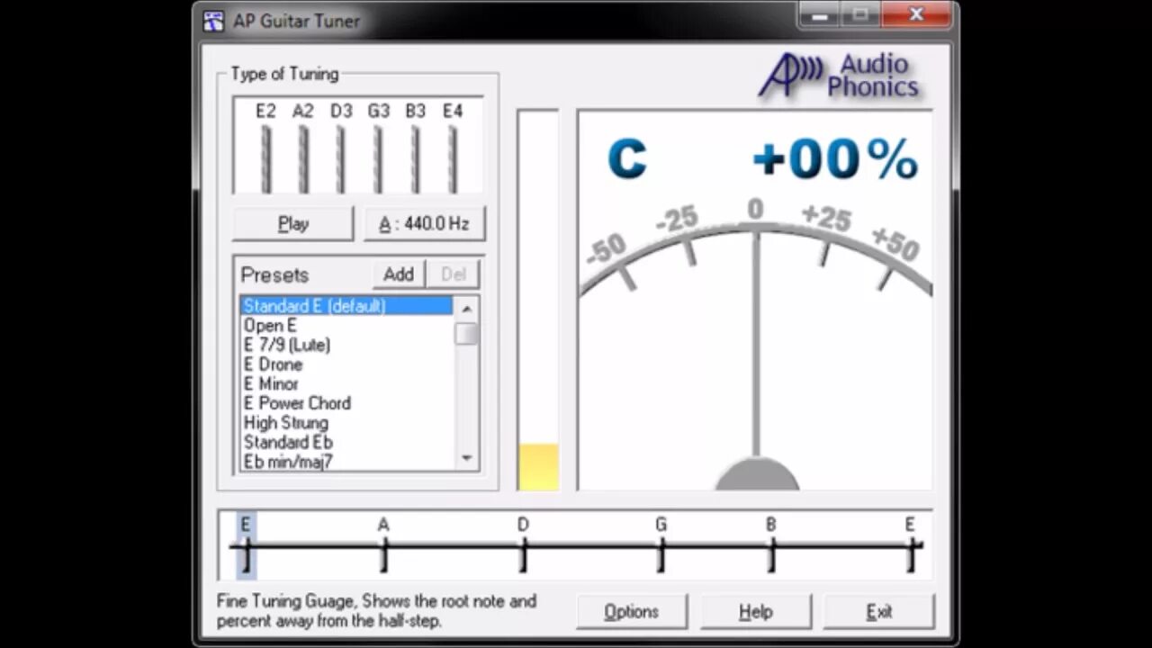This screenshot has height=648, width=1152.
Task: Click the Audio Phonics logo
Action: point(838,76)
